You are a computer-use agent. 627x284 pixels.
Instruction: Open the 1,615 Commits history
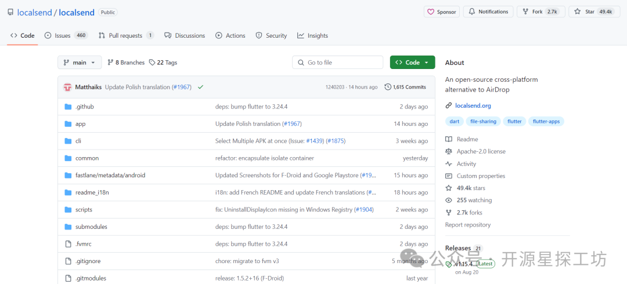405,87
